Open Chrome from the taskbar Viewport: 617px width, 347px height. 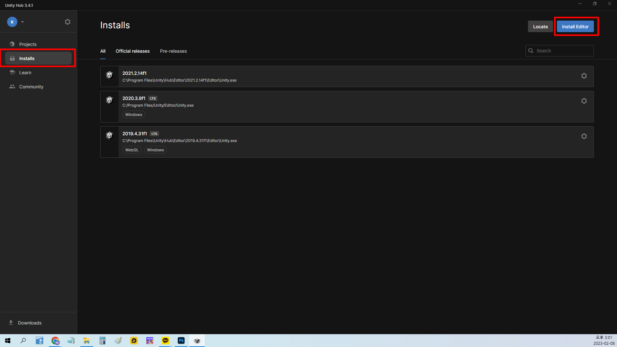(55, 341)
